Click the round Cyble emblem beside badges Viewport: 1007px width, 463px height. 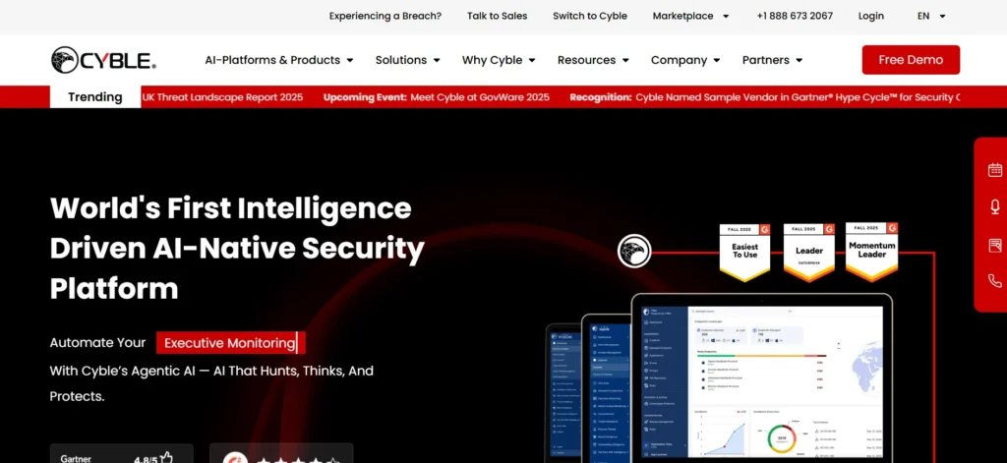coord(634,251)
